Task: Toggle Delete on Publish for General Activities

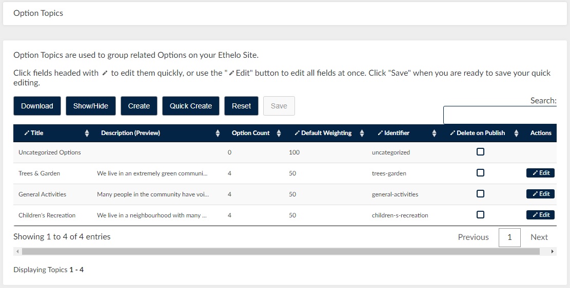Action: [x=480, y=194]
